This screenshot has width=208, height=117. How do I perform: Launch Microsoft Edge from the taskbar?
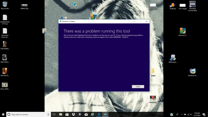[x=99, y=114]
